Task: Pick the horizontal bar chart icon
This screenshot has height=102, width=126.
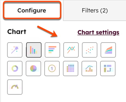Action: tap(52, 50)
